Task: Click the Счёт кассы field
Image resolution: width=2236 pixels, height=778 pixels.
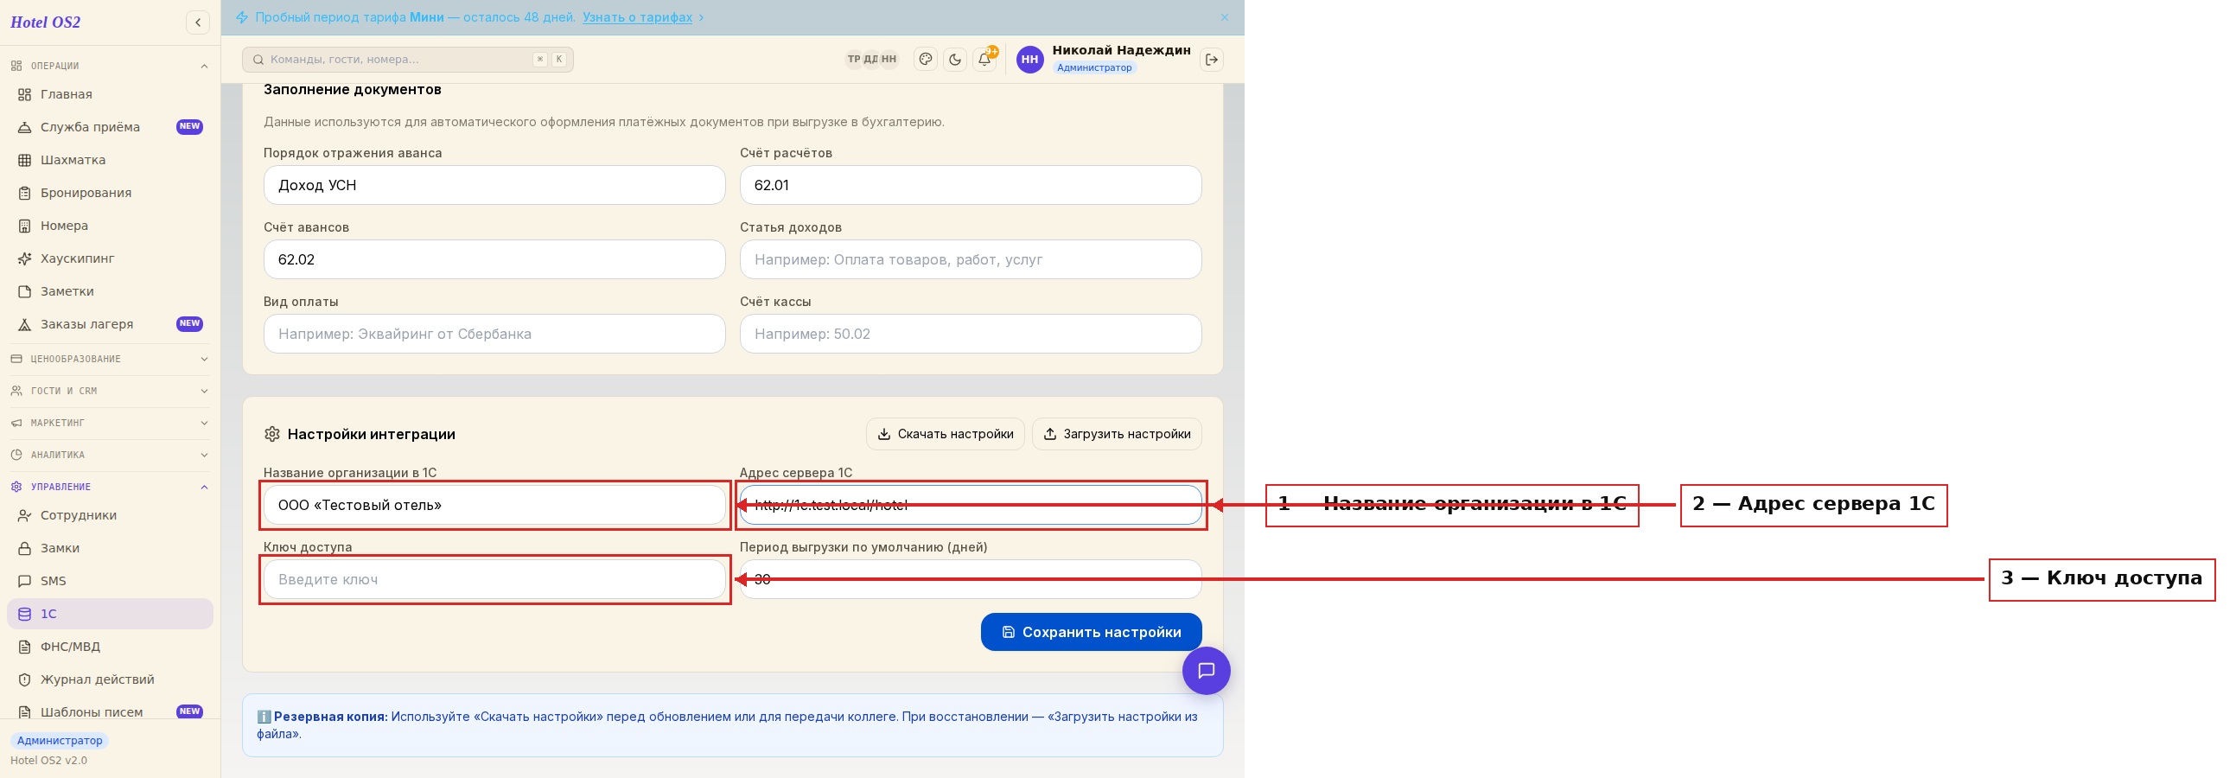Action: 970,335
